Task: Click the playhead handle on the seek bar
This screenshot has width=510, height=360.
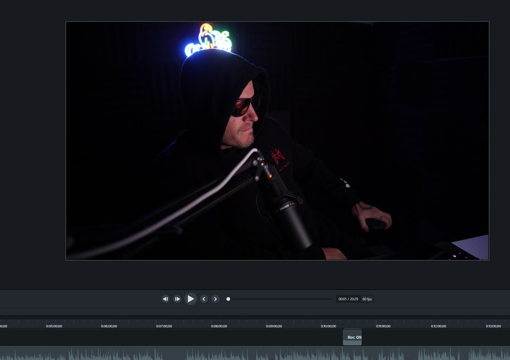Action: point(228,299)
